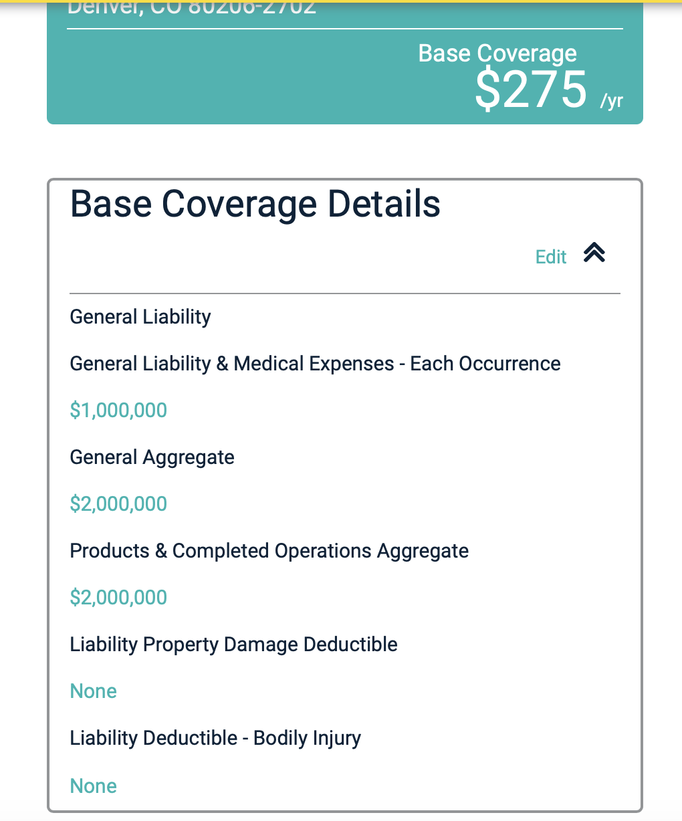Image resolution: width=682 pixels, height=821 pixels.
Task: Select Products & Completed Operations Aggregate label
Action: click(269, 551)
